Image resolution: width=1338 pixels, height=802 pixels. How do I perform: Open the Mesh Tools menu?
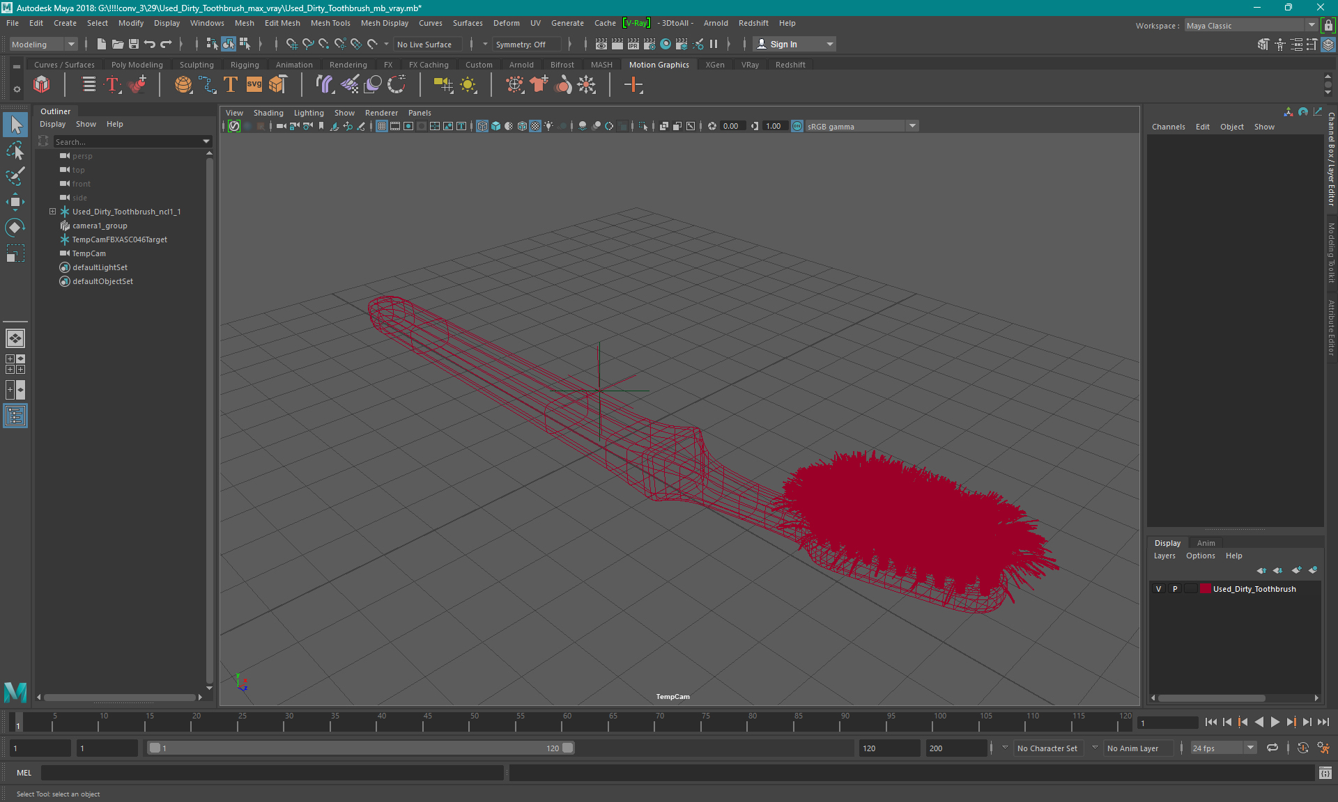[x=330, y=23]
